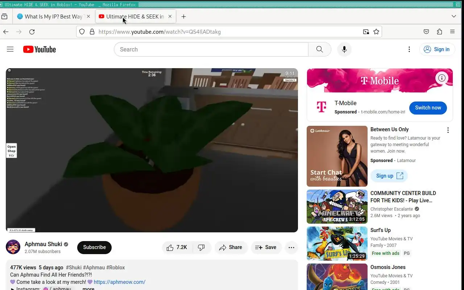Start voice search with microphone

coord(344,49)
